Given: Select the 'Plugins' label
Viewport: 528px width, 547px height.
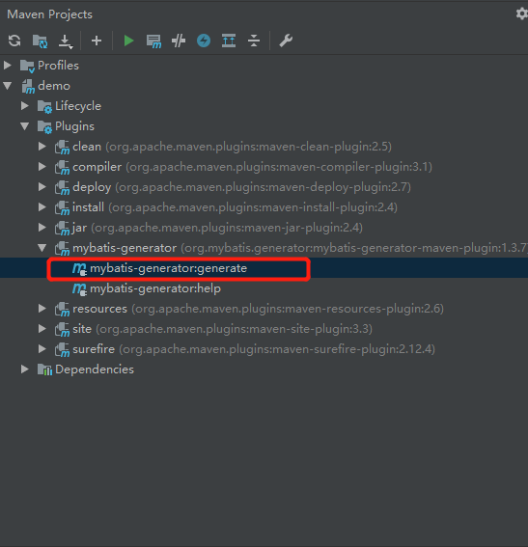Looking at the screenshot, I should point(74,126).
